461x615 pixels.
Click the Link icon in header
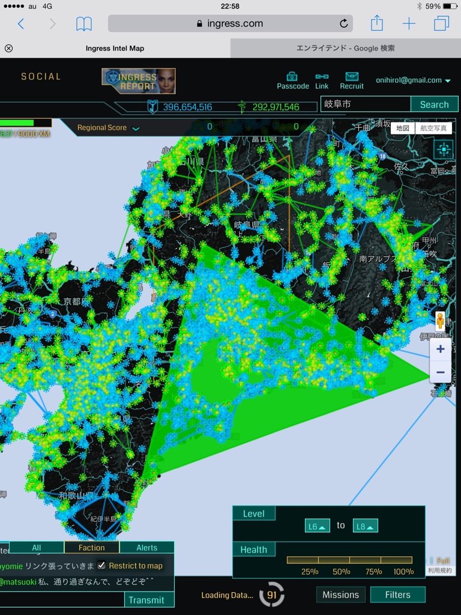pyautogui.click(x=322, y=77)
